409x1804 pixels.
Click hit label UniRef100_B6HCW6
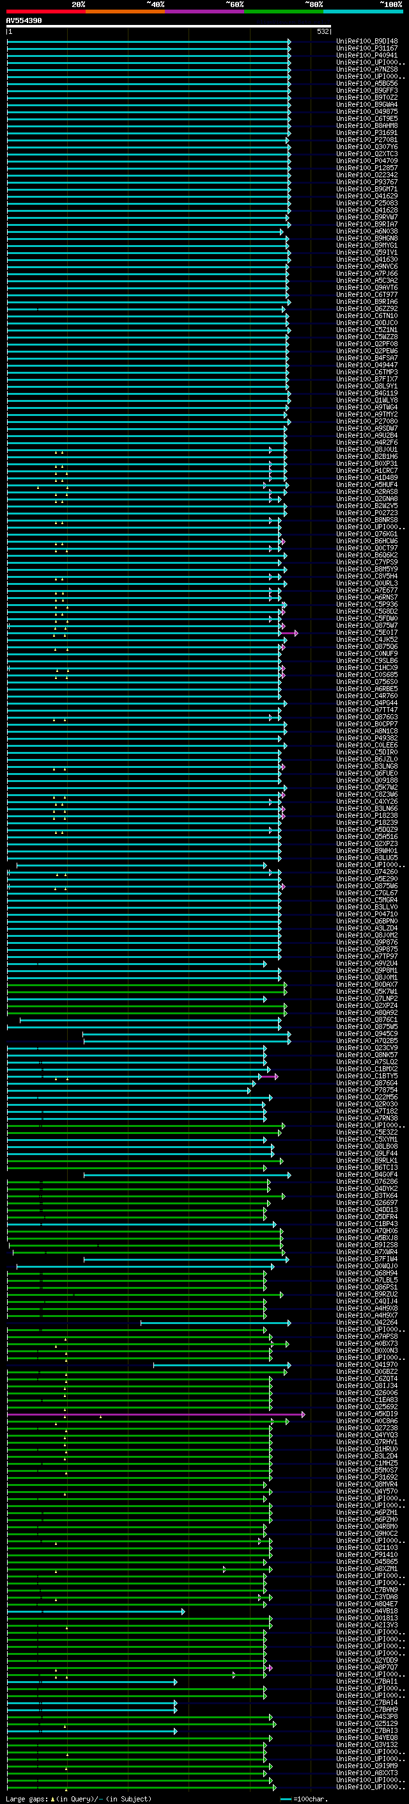367,541
